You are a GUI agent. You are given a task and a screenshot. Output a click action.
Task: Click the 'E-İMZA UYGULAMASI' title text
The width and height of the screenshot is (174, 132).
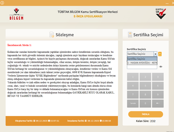coord(88,16)
